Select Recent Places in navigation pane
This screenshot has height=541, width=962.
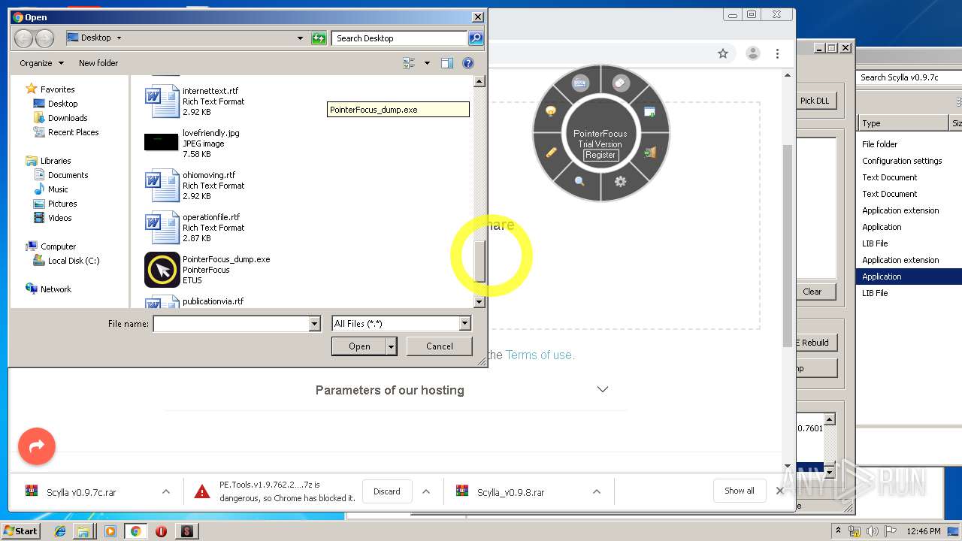[x=74, y=132]
